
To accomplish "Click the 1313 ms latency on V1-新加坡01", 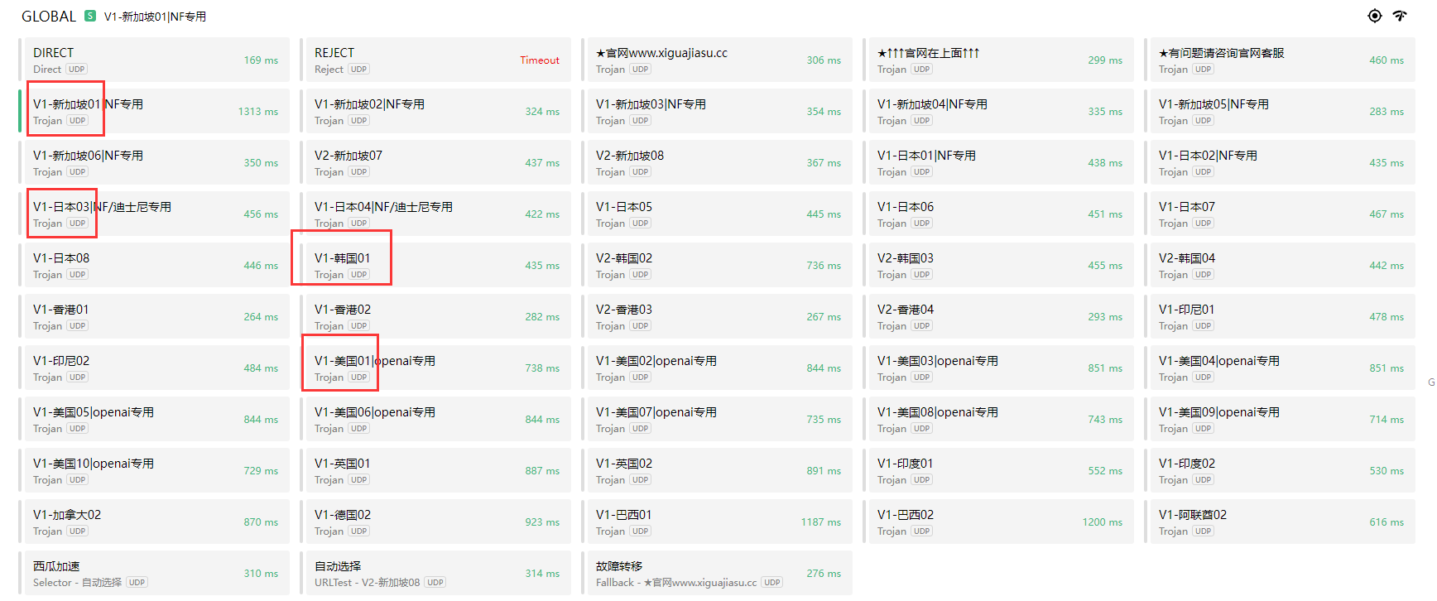I will coord(257,112).
